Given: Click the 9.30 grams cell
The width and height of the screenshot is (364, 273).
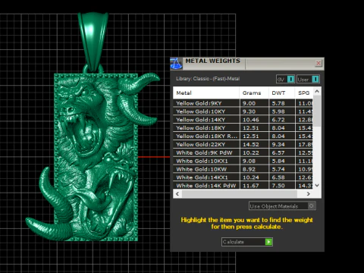Looking at the screenshot, I should coord(254,111).
